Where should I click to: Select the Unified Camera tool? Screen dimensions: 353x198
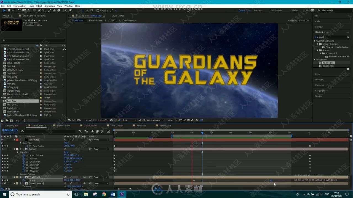(24, 10)
